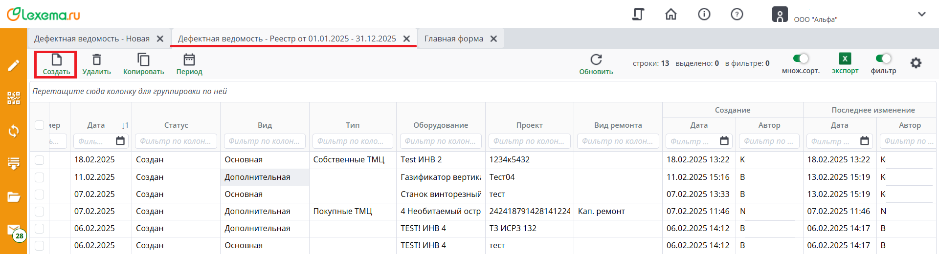Screen dimensions: 939x254
Task: Click the Вид column filter field
Action: 265,141
